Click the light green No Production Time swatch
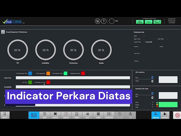The width and height of the screenshot is (181, 136). 65,73
